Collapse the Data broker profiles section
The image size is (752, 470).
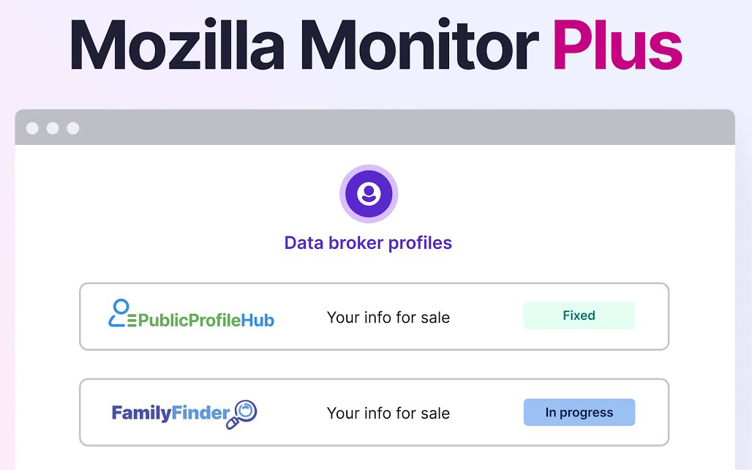click(x=369, y=242)
